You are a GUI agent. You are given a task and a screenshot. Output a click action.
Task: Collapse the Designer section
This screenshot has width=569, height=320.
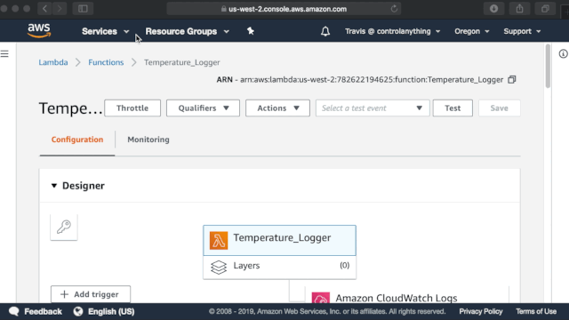[54, 186]
